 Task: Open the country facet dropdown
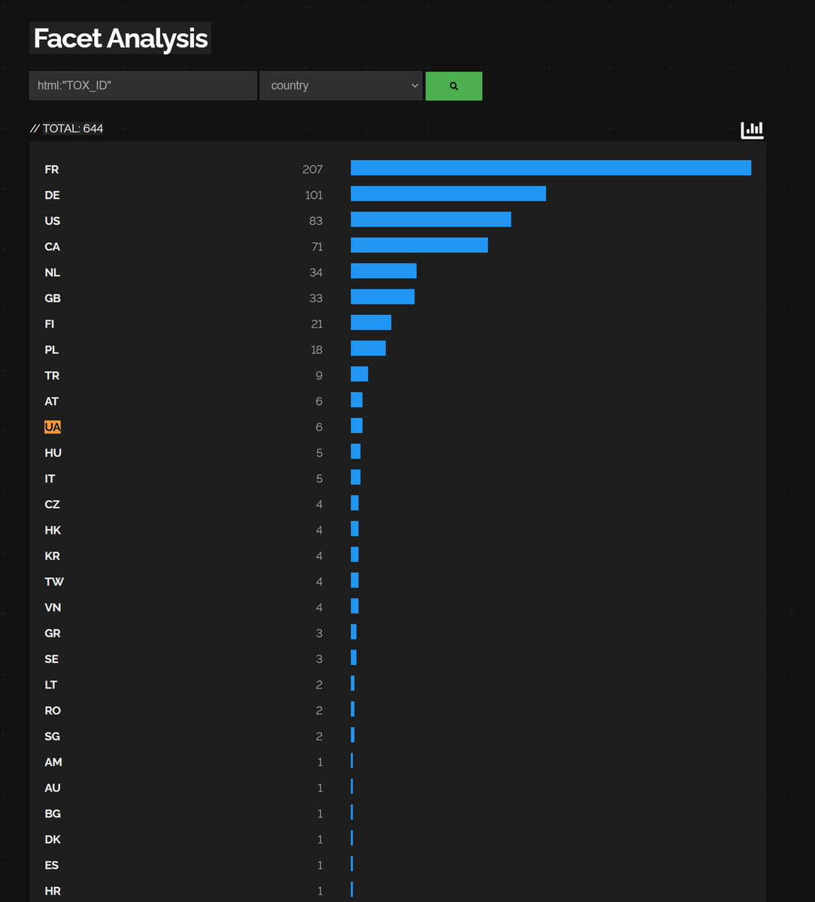(341, 86)
